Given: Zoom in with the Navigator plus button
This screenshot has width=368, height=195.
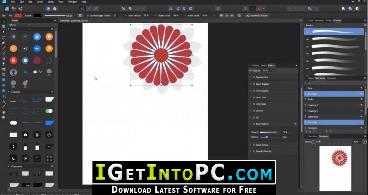Looking at the screenshot, I should 364,142.
